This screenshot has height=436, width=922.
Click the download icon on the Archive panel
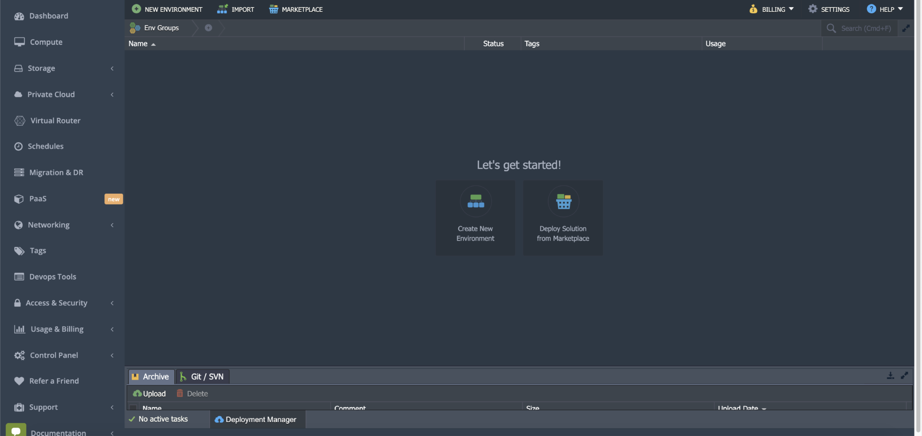(x=890, y=375)
